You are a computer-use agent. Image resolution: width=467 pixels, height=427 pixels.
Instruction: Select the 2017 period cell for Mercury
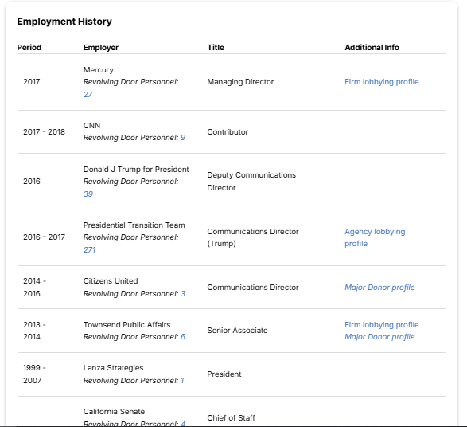point(31,82)
